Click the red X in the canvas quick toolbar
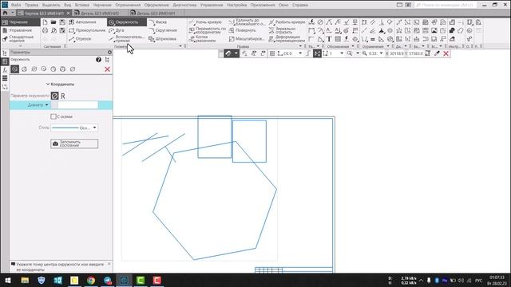Image resolution: width=511 pixels, height=287 pixels. (446, 53)
